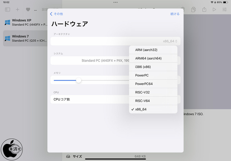
Task: Open the Standard PC system dropdown
Action: coord(105,61)
